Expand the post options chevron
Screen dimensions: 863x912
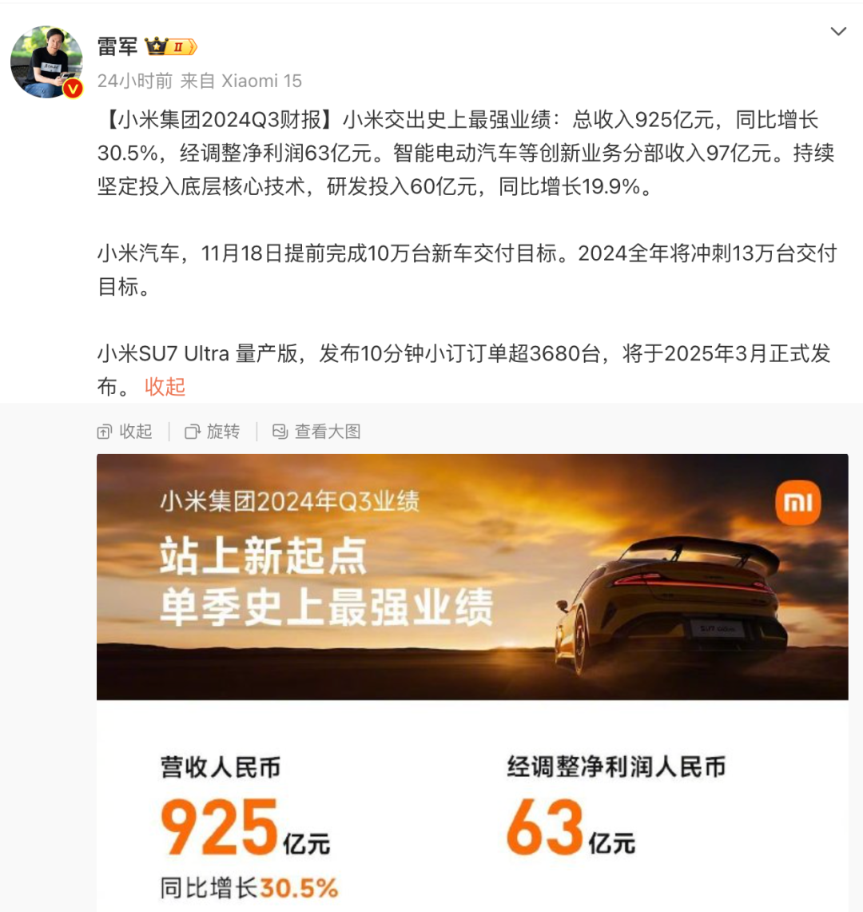(x=838, y=31)
